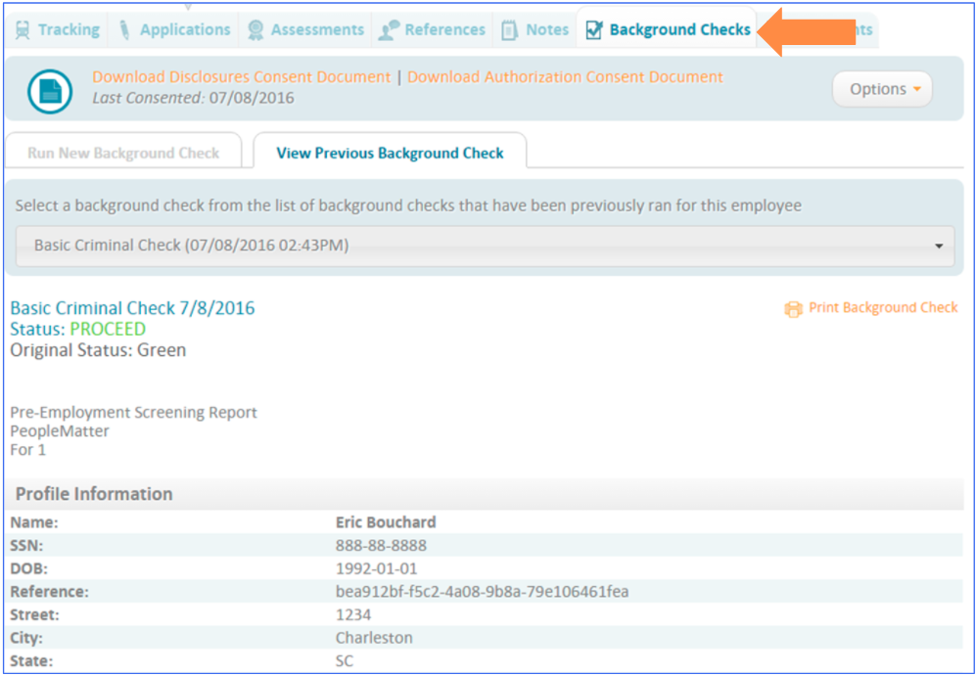Open the Options dropdown menu

tap(880, 88)
